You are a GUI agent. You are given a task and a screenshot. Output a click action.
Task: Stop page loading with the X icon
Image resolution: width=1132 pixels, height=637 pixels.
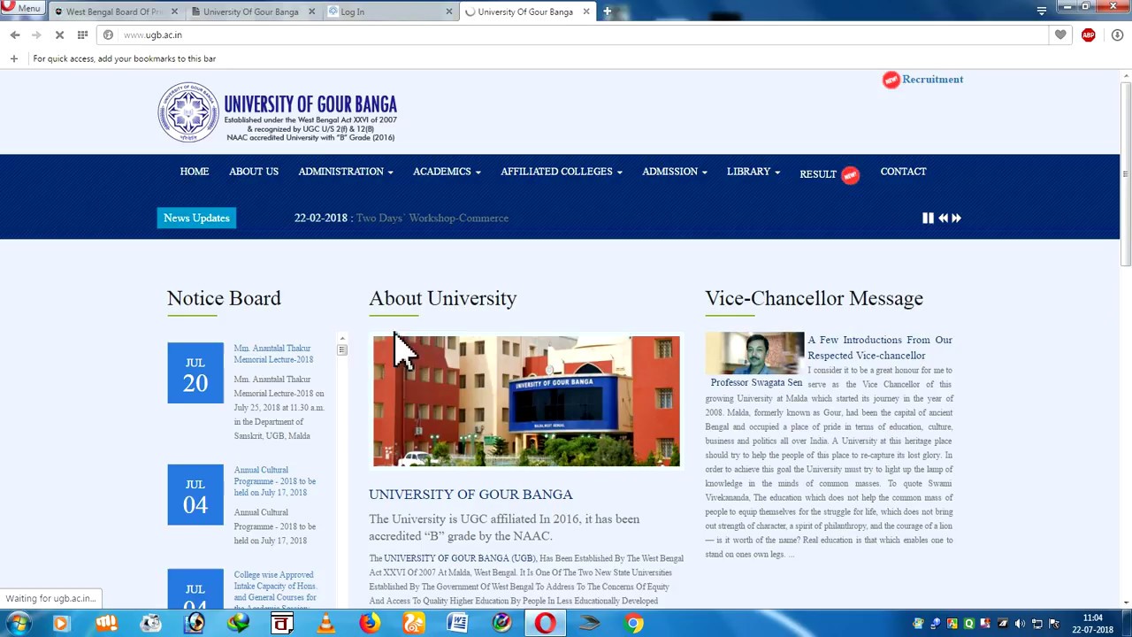tap(59, 35)
